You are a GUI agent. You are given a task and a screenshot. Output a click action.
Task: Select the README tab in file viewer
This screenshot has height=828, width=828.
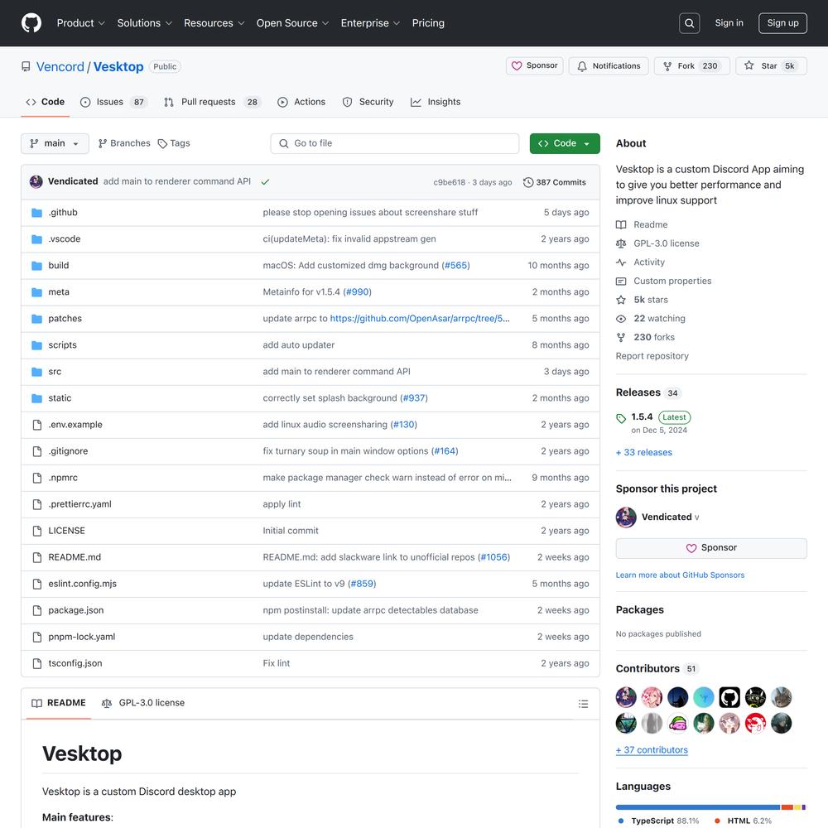point(59,703)
